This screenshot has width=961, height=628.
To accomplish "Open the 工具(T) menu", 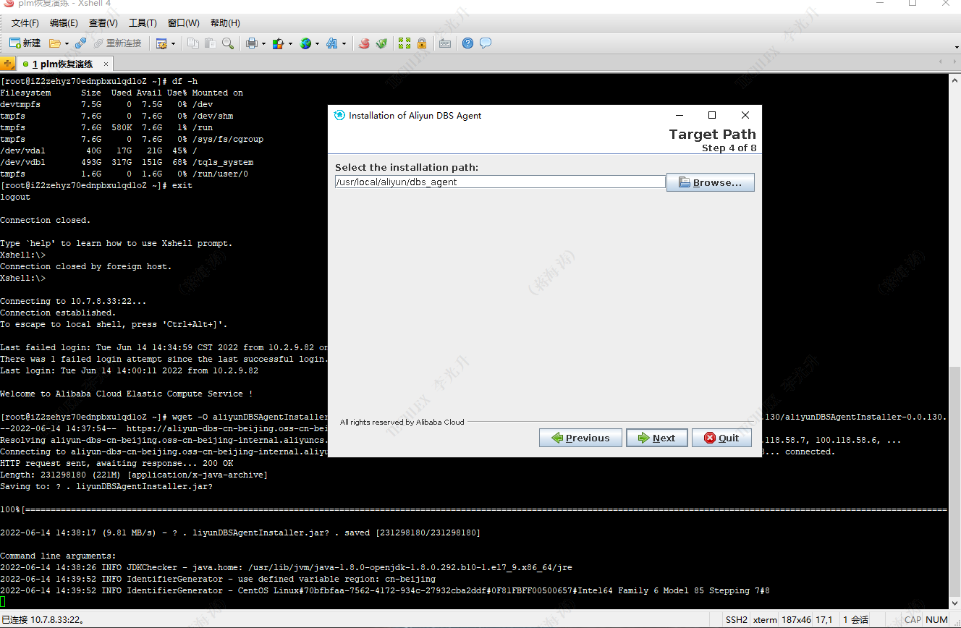I will pos(143,23).
